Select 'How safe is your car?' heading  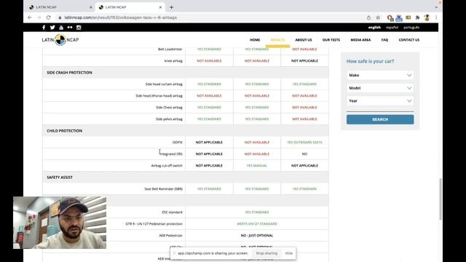pyautogui.click(x=370, y=61)
